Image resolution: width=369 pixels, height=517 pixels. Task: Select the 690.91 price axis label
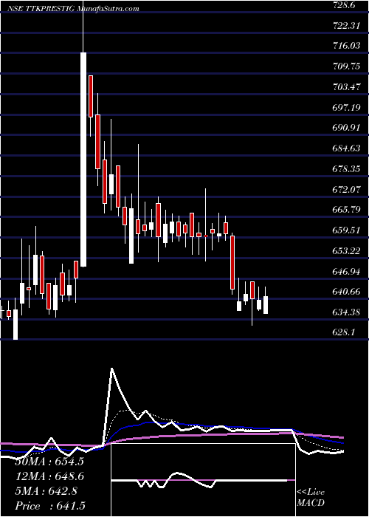tap(347, 128)
